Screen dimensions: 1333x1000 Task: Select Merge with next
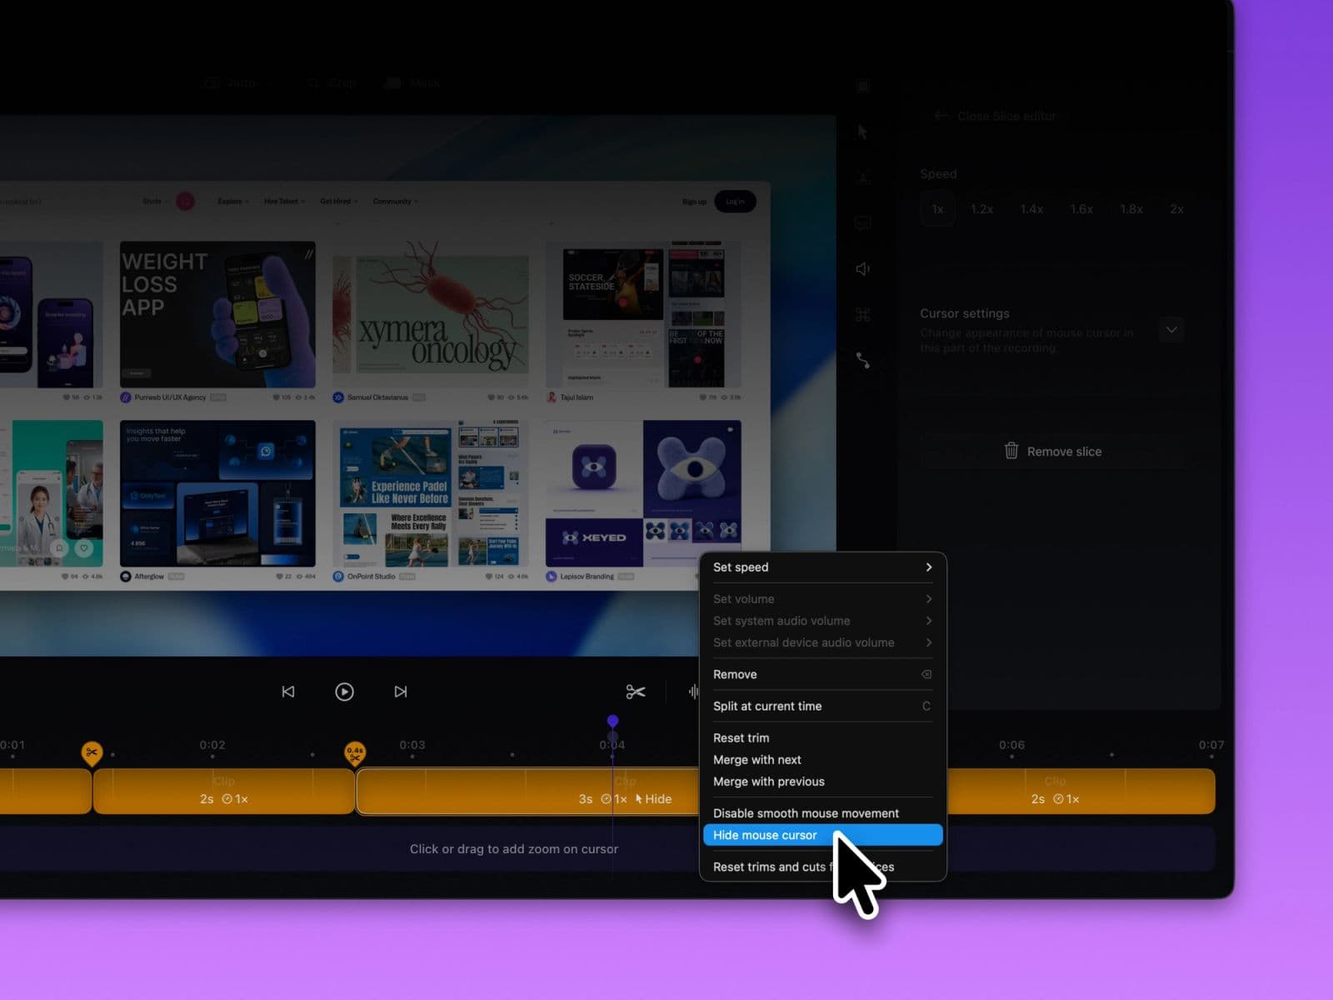(x=756, y=760)
